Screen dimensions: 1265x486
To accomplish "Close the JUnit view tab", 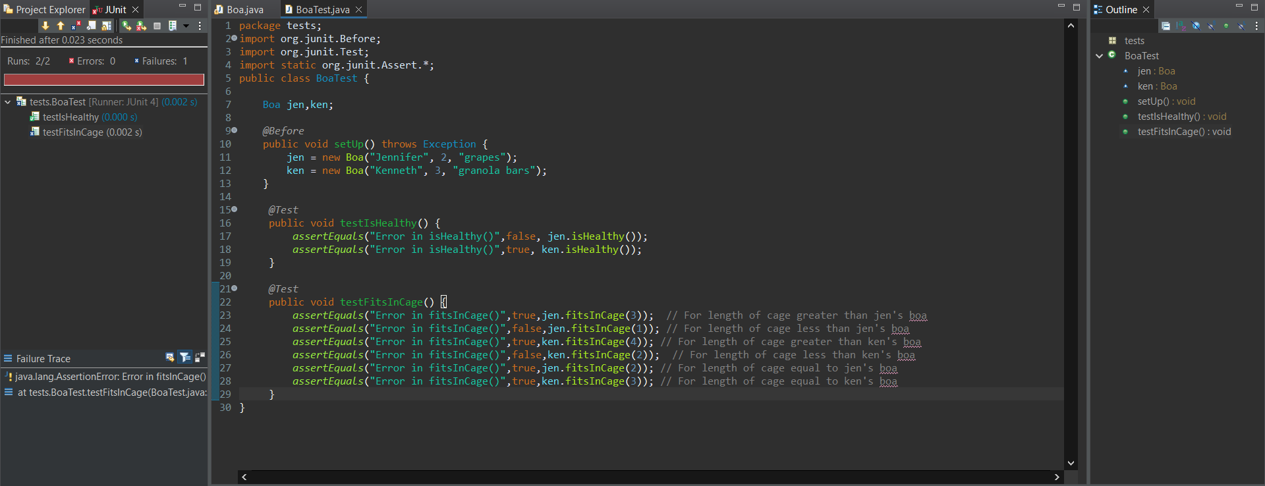I will [135, 9].
